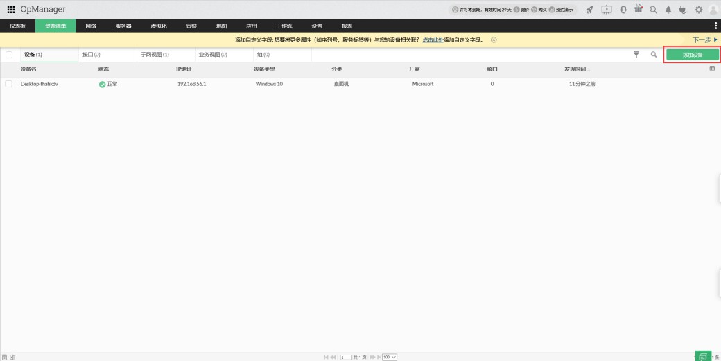Click the 预约演示 demo link
The height and width of the screenshot is (361, 721).
(x=561, y=10)
